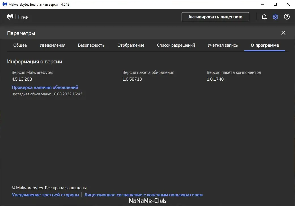Close the Malwarebytes window
This screenshot has height=206, width=295.
coord(288,4)
